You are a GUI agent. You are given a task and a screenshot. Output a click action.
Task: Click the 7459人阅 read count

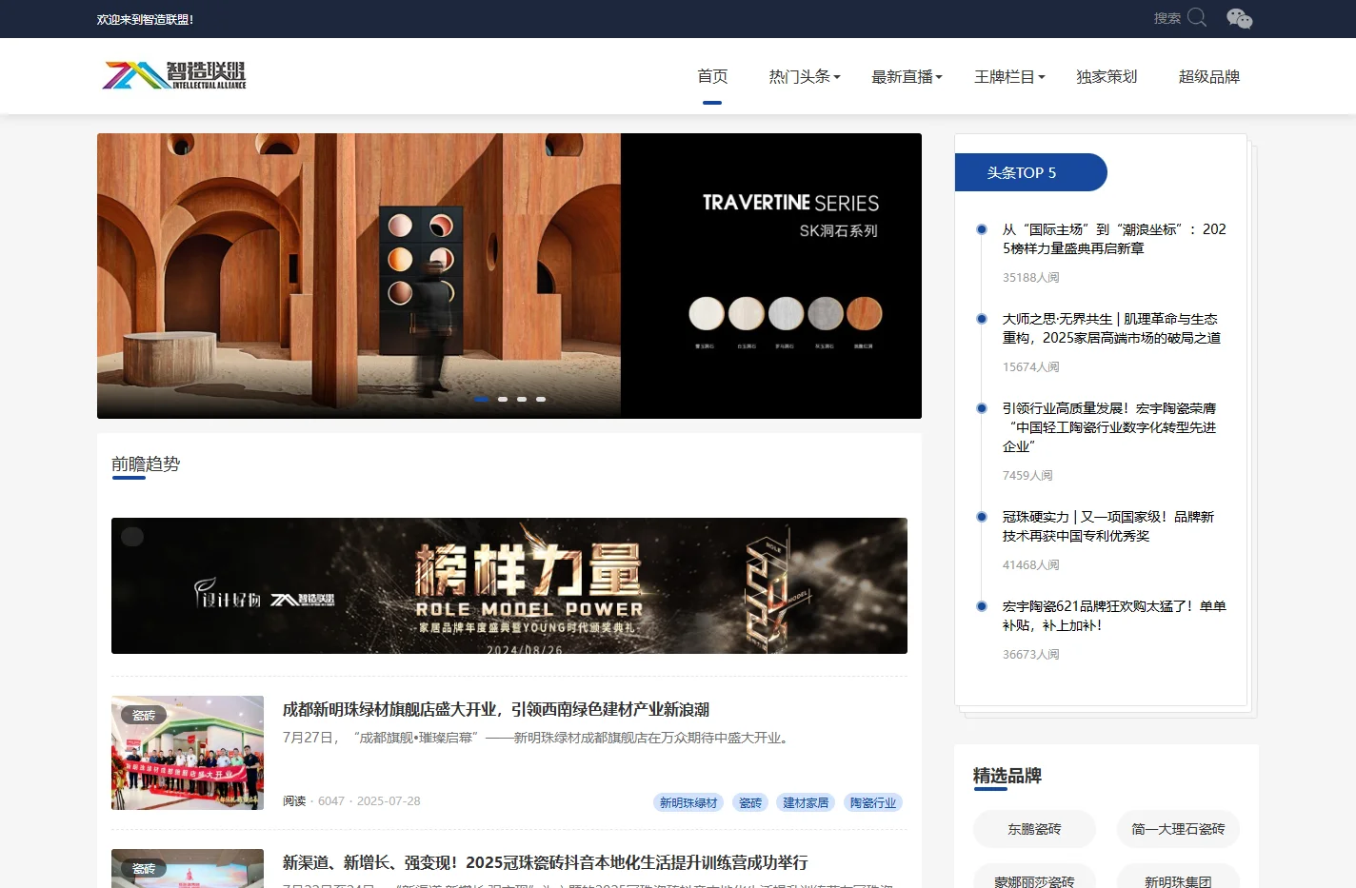[1027, 476]
